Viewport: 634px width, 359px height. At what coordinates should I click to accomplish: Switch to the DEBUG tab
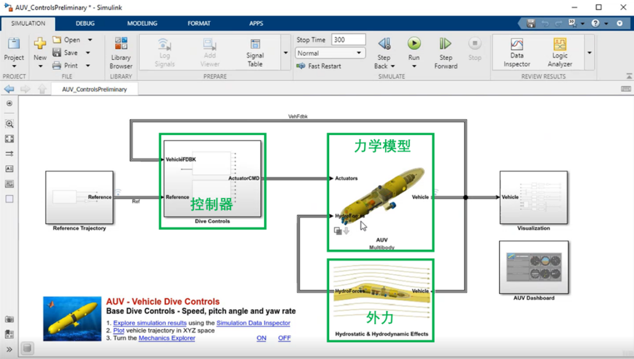point(85,23)
